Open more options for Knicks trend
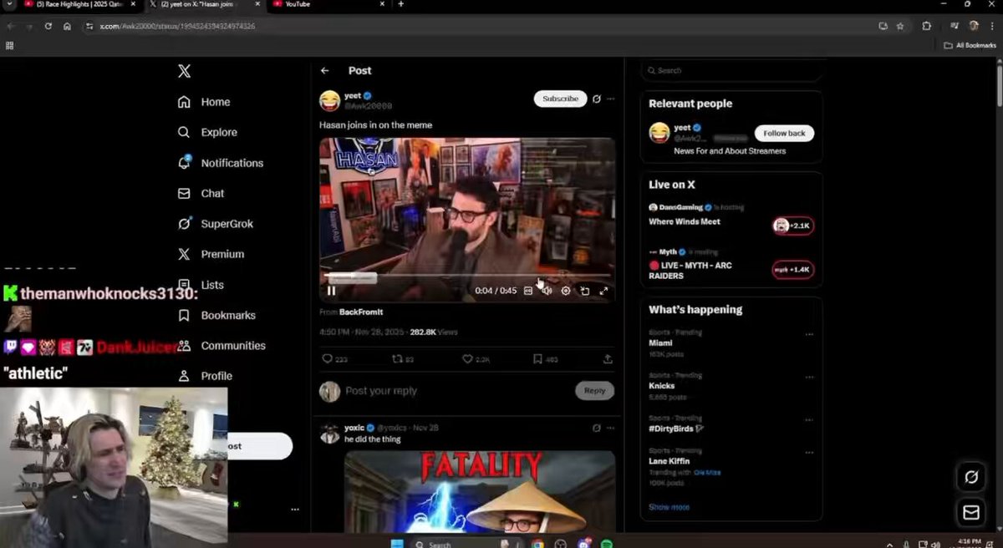Viewport: 1003px width, 548px height. [809, 378]
